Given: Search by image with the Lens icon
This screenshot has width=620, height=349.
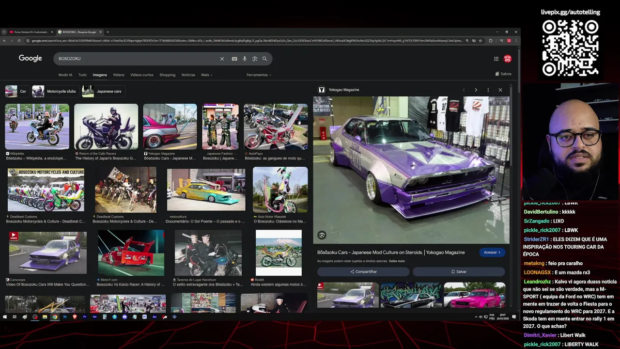Looking at the screenshot, I should point(255,59).
